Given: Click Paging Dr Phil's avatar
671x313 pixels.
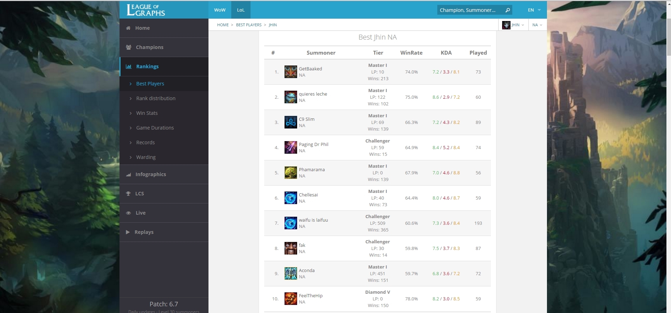Looking at the screenshot, I should 290,147.
